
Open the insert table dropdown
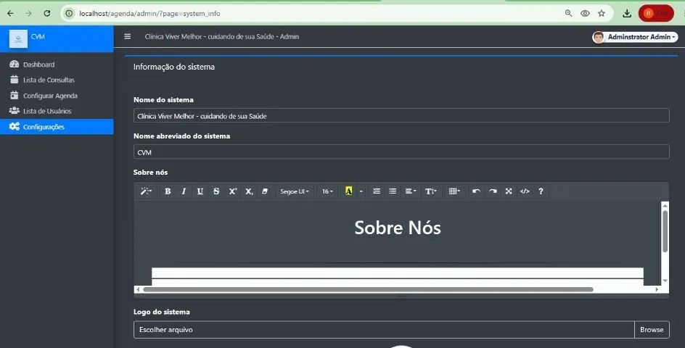pyautogui.click(x=455, y=191)
